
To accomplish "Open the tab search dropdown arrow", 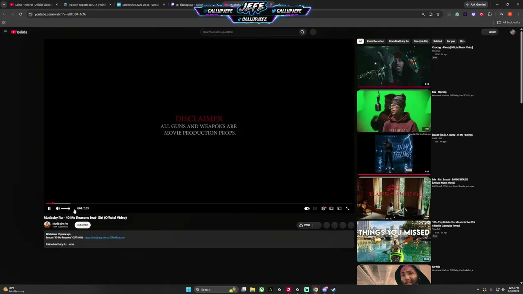I will pos(4,4).
